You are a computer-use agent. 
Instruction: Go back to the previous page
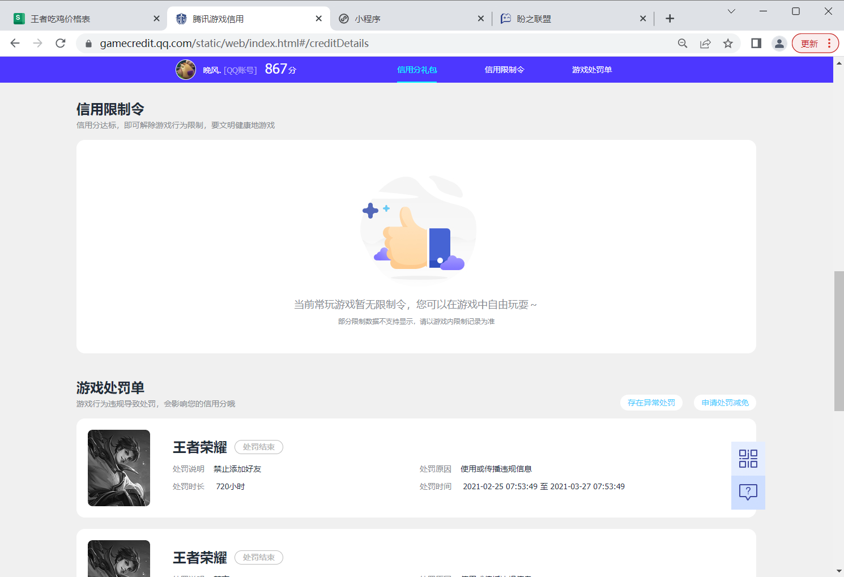point(15,43)
